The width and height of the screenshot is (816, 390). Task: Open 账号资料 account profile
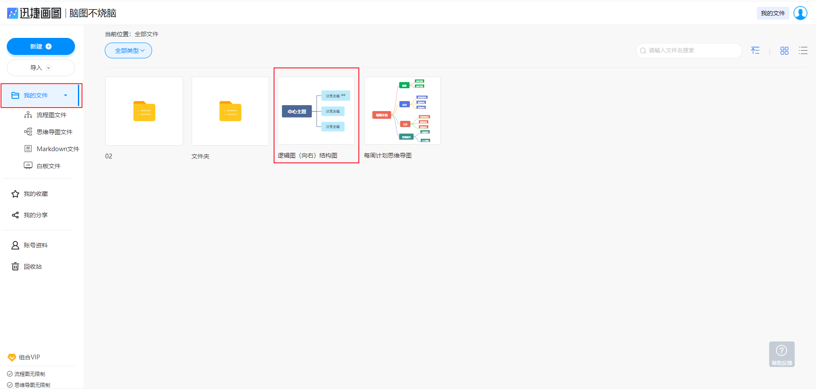[35, 245]
